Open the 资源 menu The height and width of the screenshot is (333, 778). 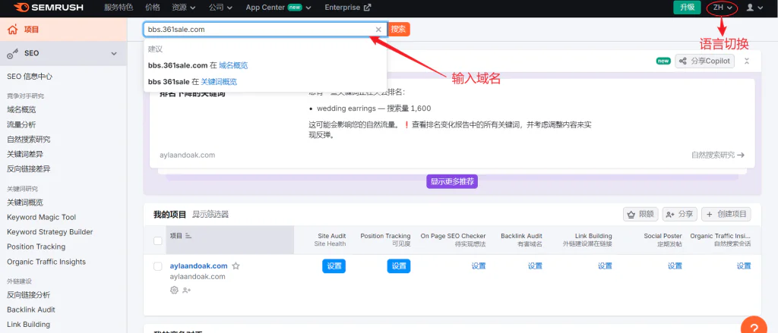[x=183, y=8]
